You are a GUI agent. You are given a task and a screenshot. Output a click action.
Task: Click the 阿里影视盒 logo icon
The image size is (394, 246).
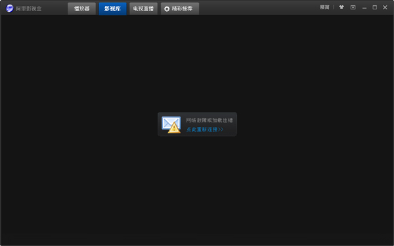[10, 9]
